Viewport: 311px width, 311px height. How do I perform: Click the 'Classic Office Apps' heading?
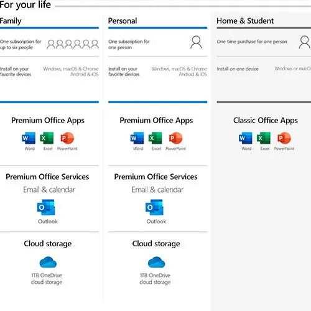point(266,121)
